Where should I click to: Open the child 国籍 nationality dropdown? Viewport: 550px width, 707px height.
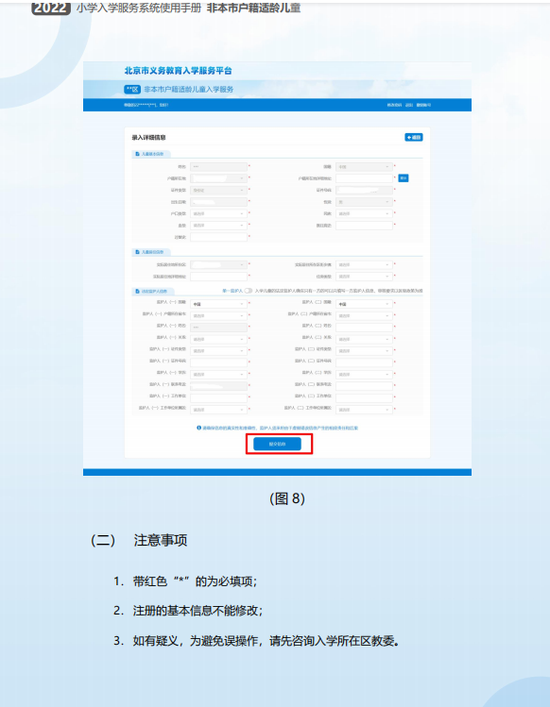click(x=364, y=167)
